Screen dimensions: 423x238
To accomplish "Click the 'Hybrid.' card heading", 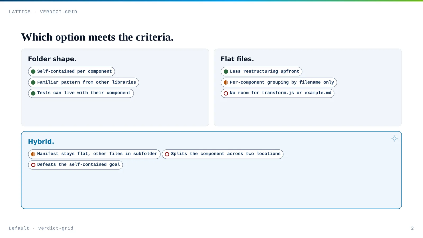I will coord(41,142).
